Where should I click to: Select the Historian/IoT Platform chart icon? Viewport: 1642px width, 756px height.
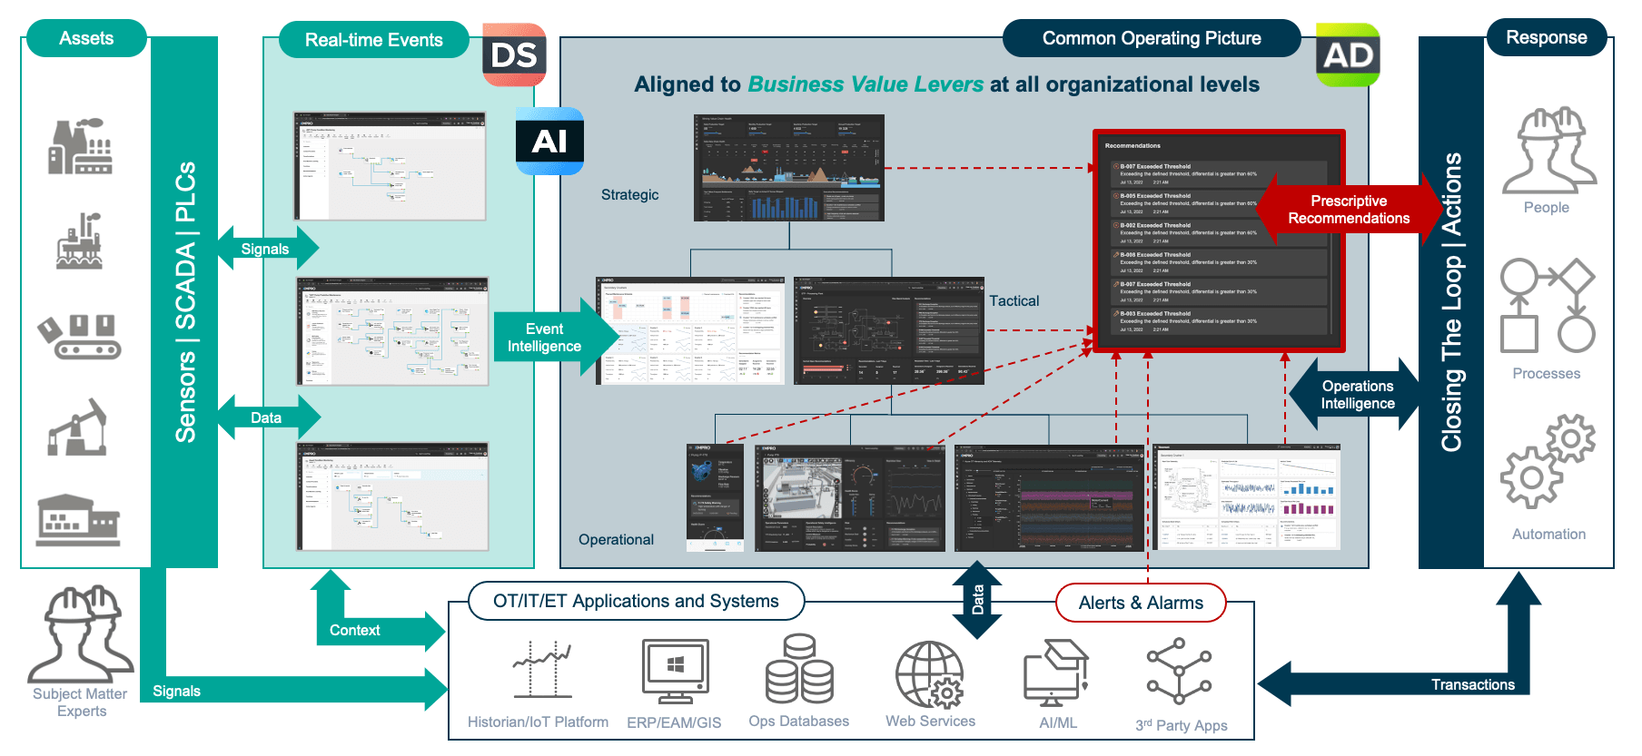click(x=542, y=670)
